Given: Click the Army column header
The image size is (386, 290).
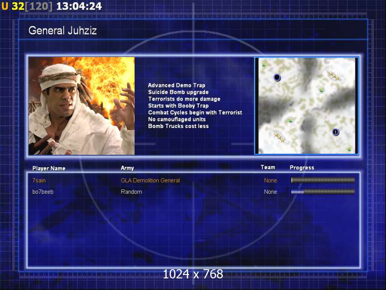Looking at the screenshot, I should pos(127,168).
